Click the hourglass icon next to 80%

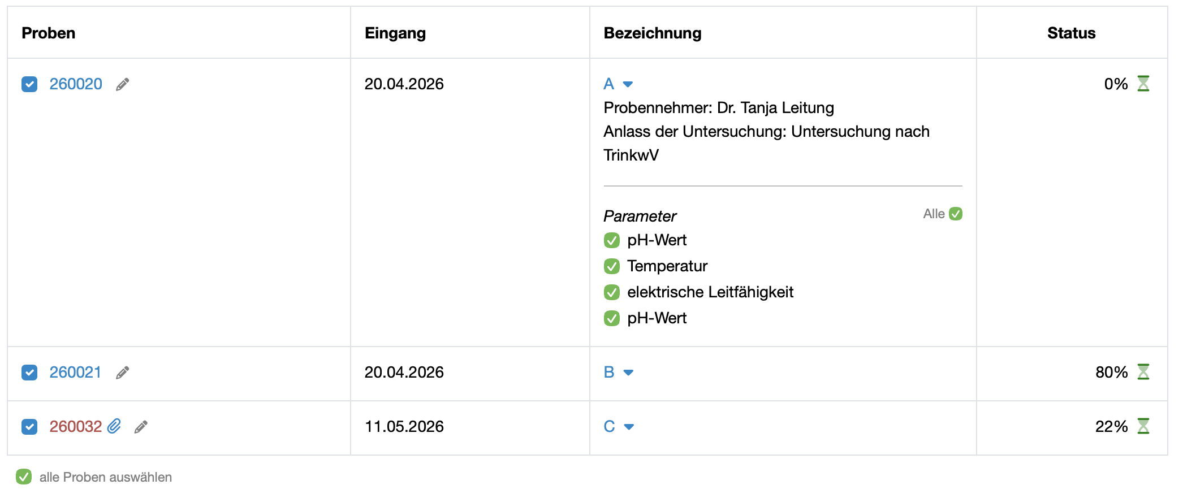(1143, 372)
